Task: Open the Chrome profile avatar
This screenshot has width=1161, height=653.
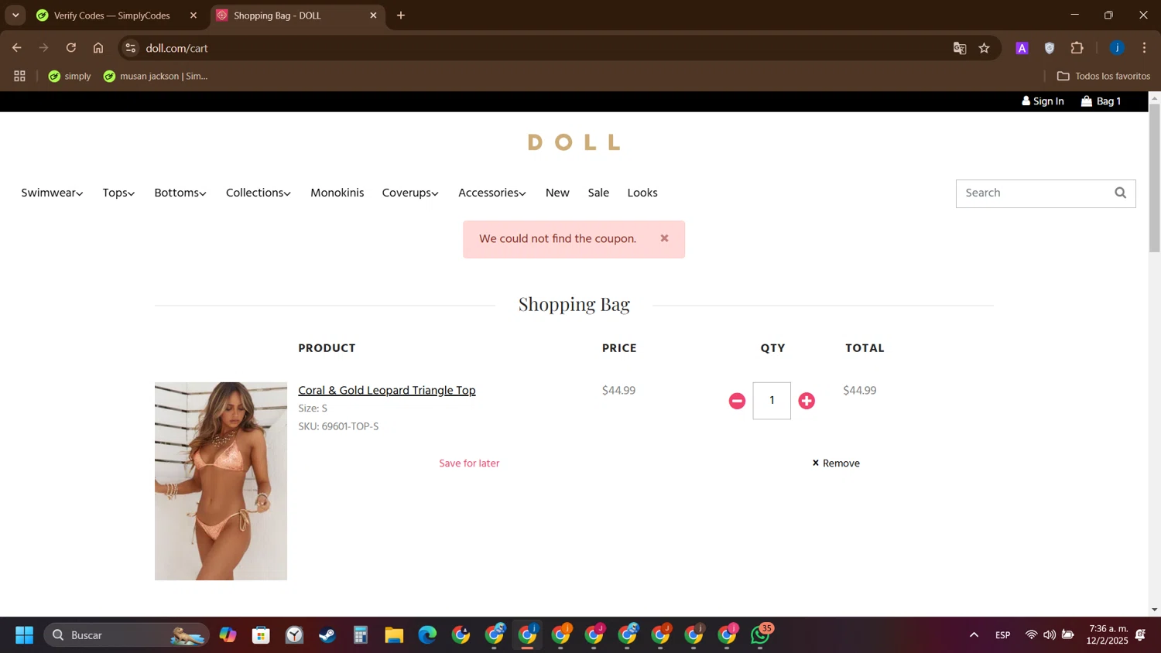Action: pyautogui.click(x=1117, y=48)
